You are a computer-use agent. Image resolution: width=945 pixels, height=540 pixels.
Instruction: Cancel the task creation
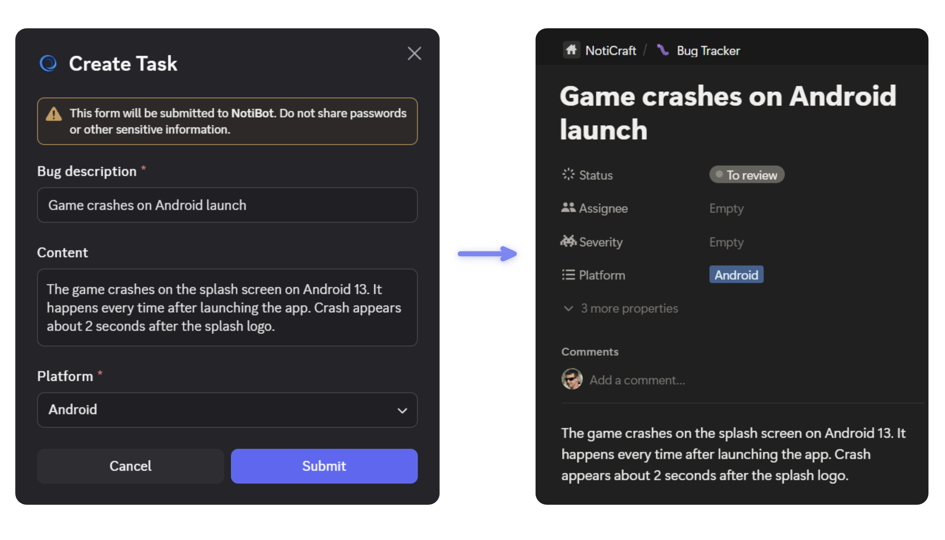tap(130, 466)
